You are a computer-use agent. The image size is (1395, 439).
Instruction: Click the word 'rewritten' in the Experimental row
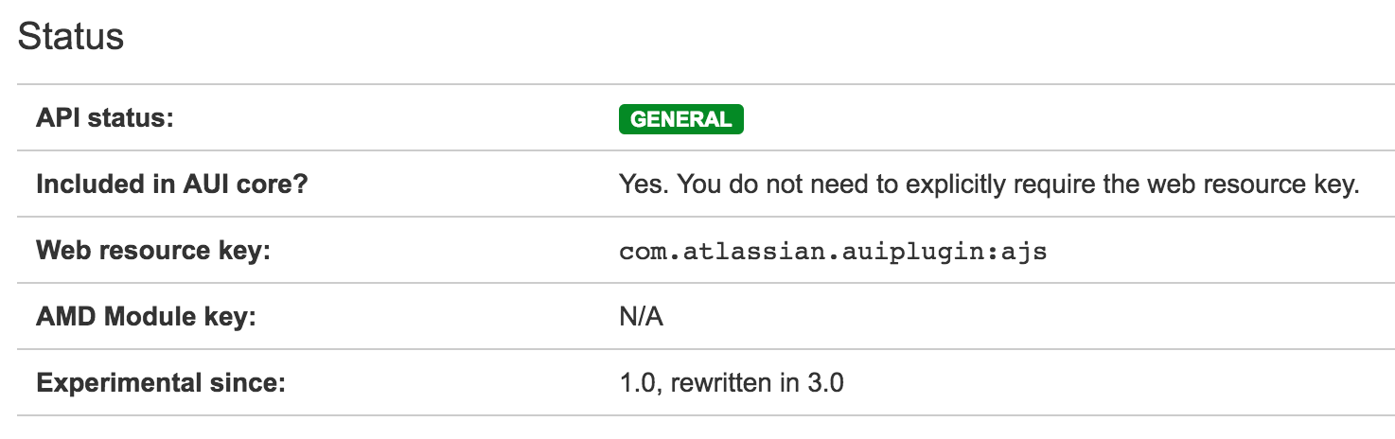point(719,383)
